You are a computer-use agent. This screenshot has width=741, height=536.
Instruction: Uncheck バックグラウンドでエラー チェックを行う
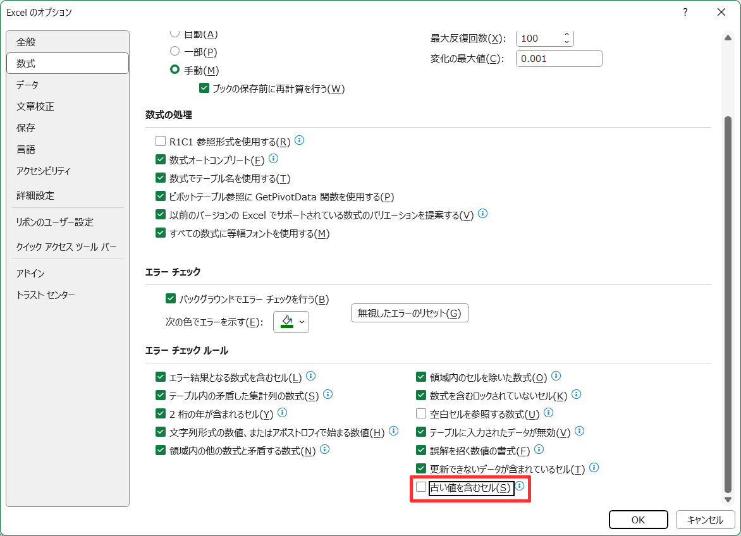tap(170, 299)
